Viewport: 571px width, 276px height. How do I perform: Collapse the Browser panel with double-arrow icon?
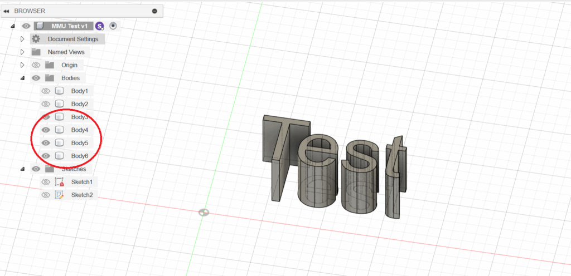[x=6, y=11]
